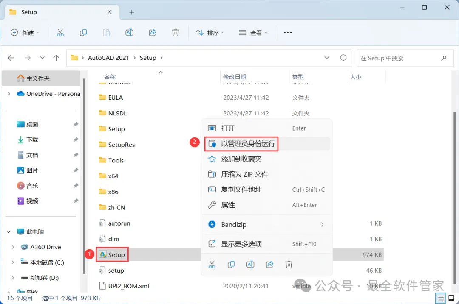459x304 pixels.
Task: Add a new tab with plus button
Action: (132, 12)
